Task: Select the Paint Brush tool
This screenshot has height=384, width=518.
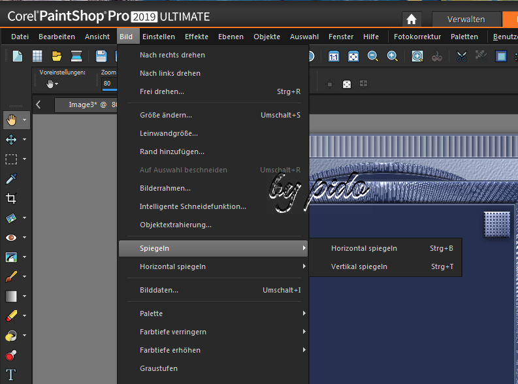Action: point(11,277)
